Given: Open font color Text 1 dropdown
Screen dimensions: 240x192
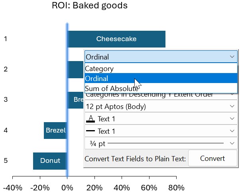Looking at the screenshot, I should tap(161, 119).
